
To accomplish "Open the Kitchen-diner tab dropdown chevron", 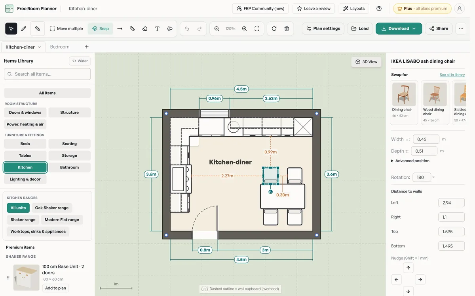I will 39,47.
